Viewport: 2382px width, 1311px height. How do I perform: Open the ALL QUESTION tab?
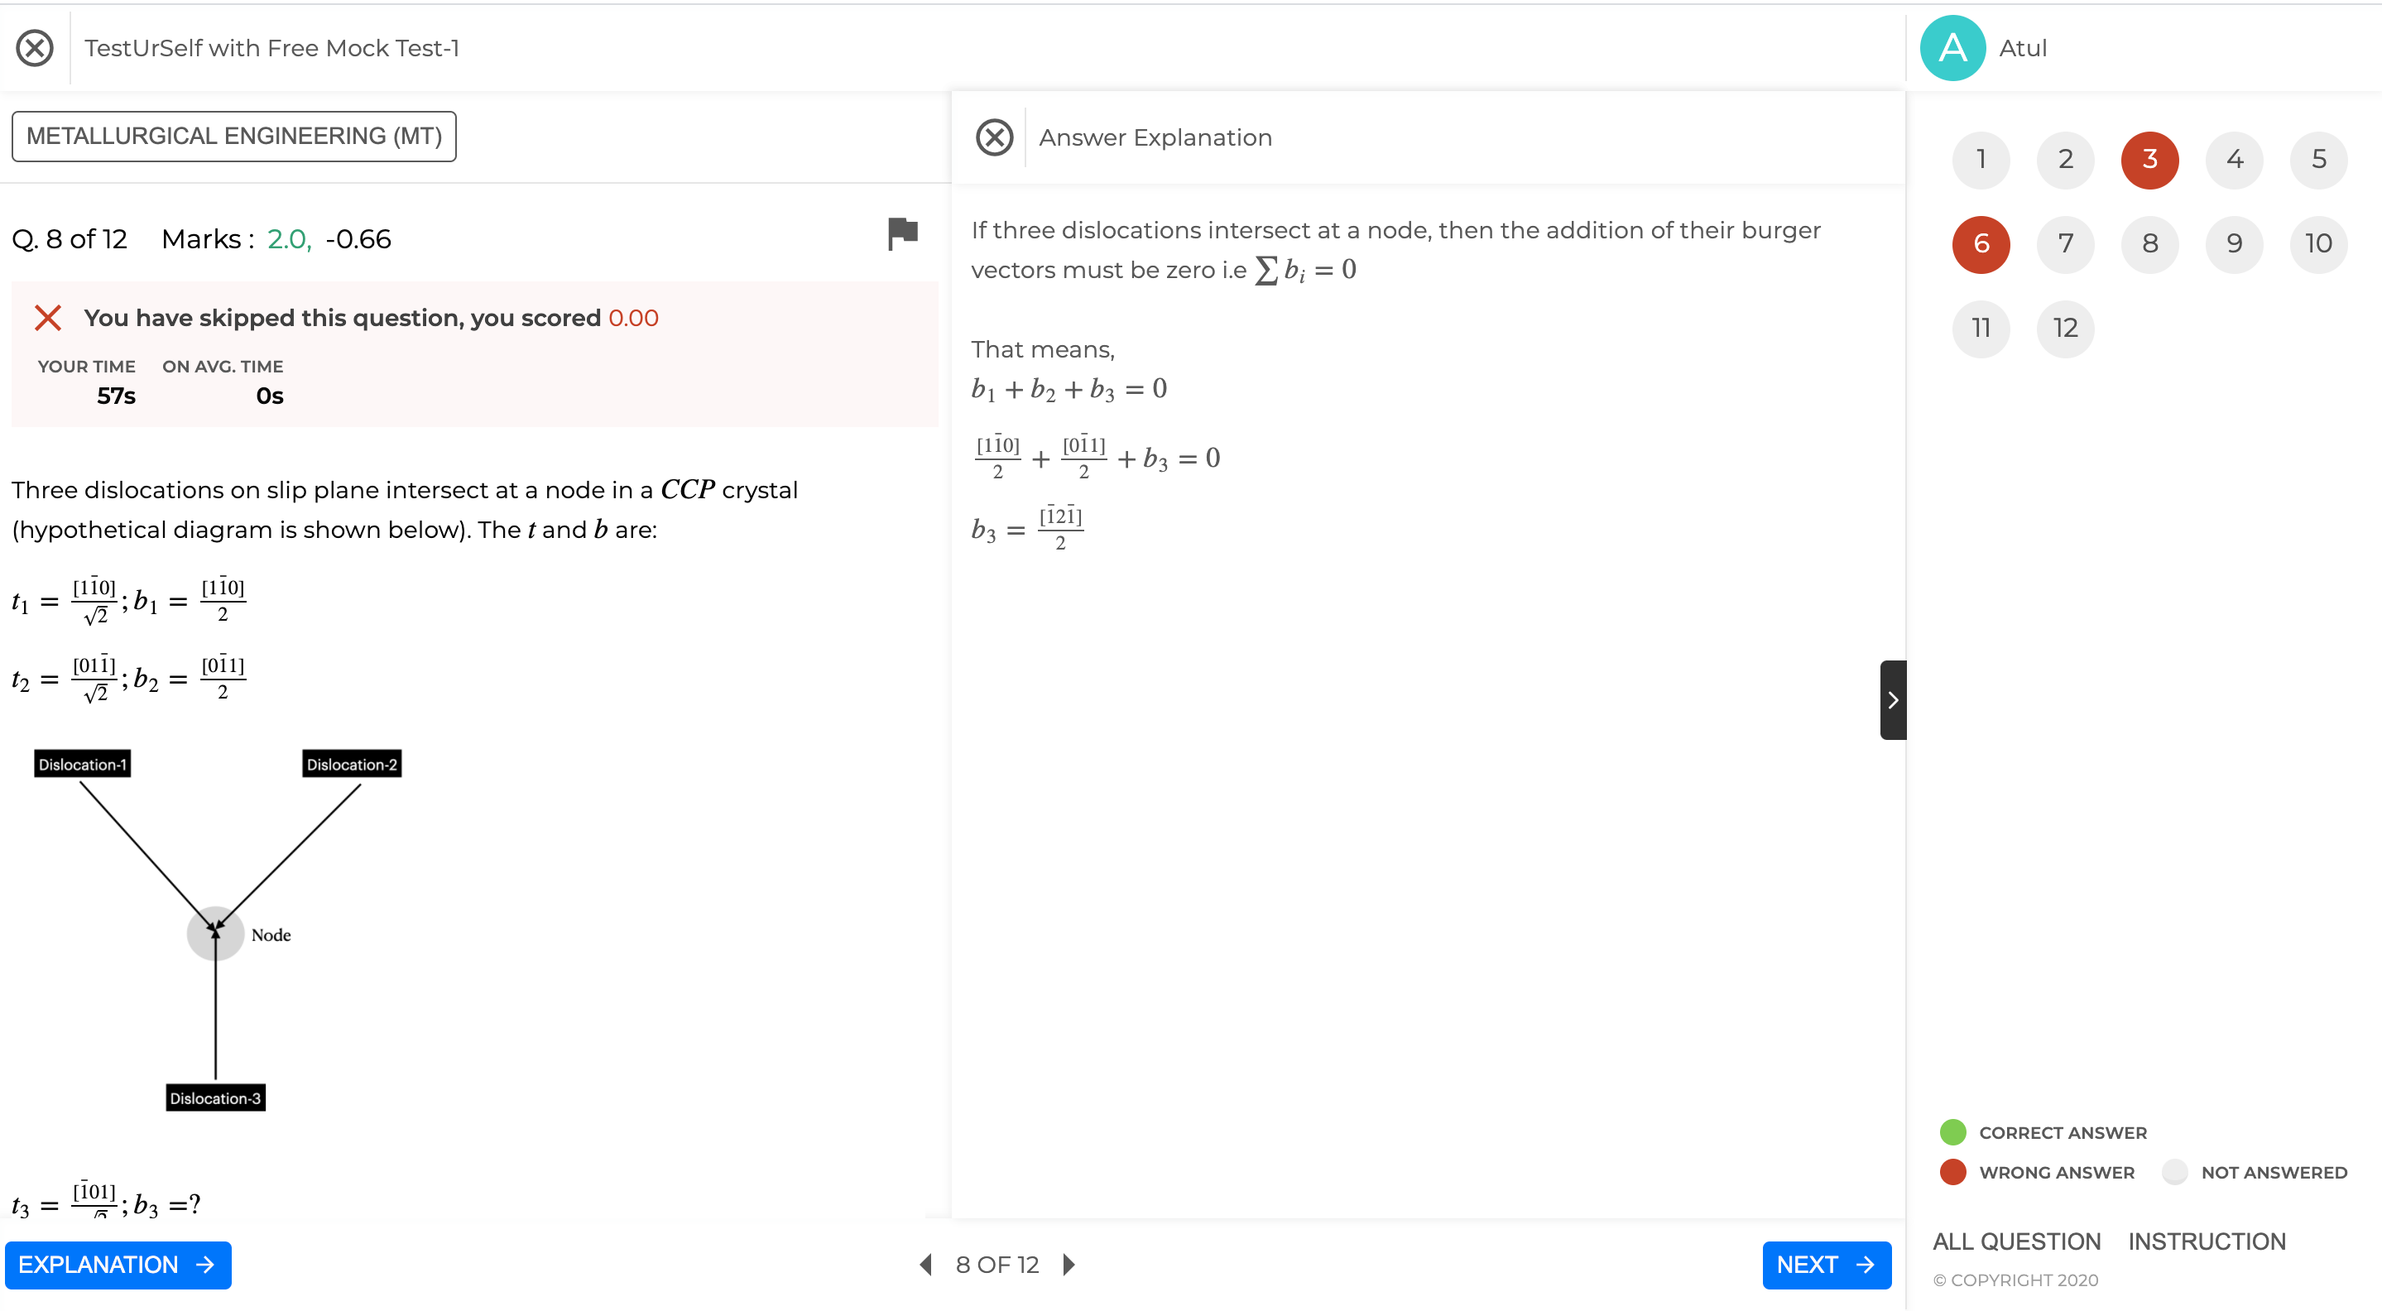[x=2016, y=1241]
